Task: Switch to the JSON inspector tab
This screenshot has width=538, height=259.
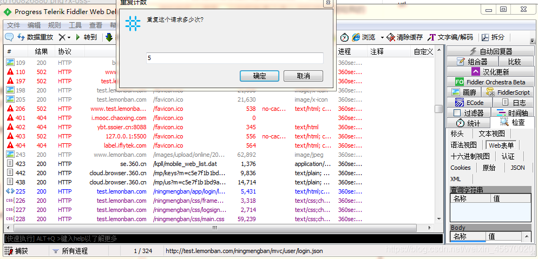Action: point(518,168)
